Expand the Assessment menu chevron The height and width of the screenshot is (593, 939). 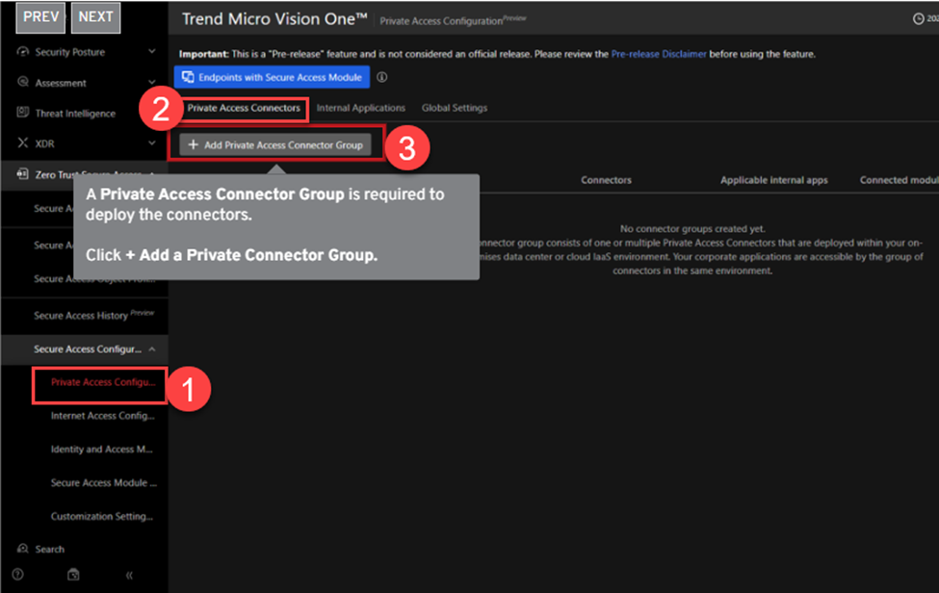click(152, 82)
